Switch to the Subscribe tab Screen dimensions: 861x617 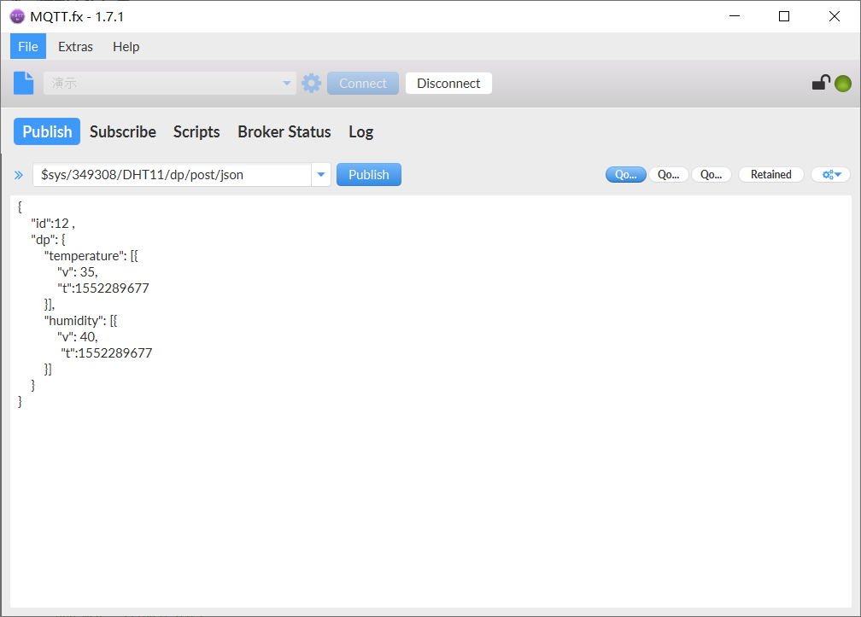123,131
